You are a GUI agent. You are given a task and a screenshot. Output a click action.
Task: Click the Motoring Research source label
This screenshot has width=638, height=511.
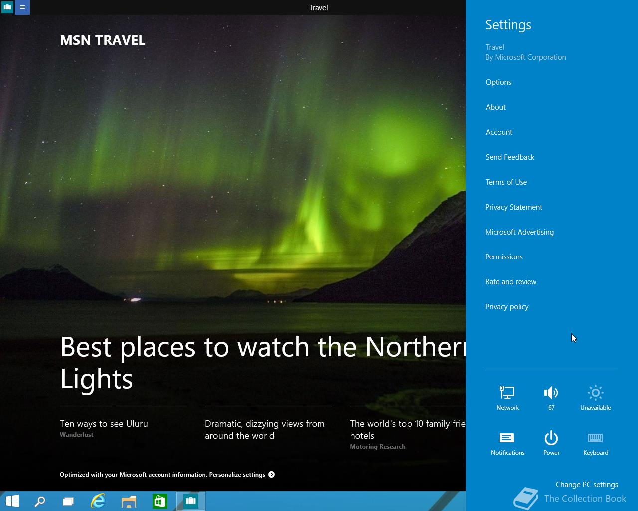point(378,447)
